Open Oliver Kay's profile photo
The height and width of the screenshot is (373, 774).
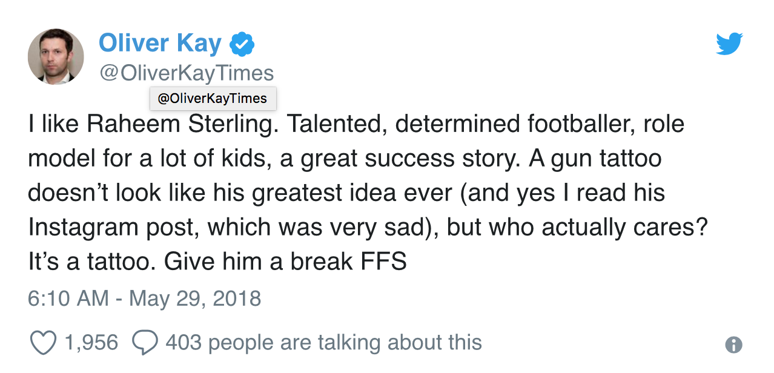(56, 56)
